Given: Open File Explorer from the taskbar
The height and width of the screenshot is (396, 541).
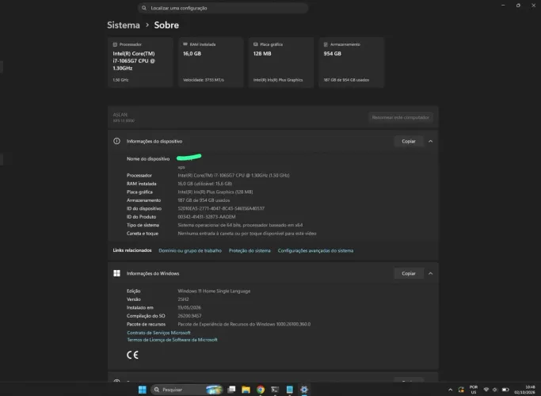Looking at the screenshot, I should click(x=246, y=390).
